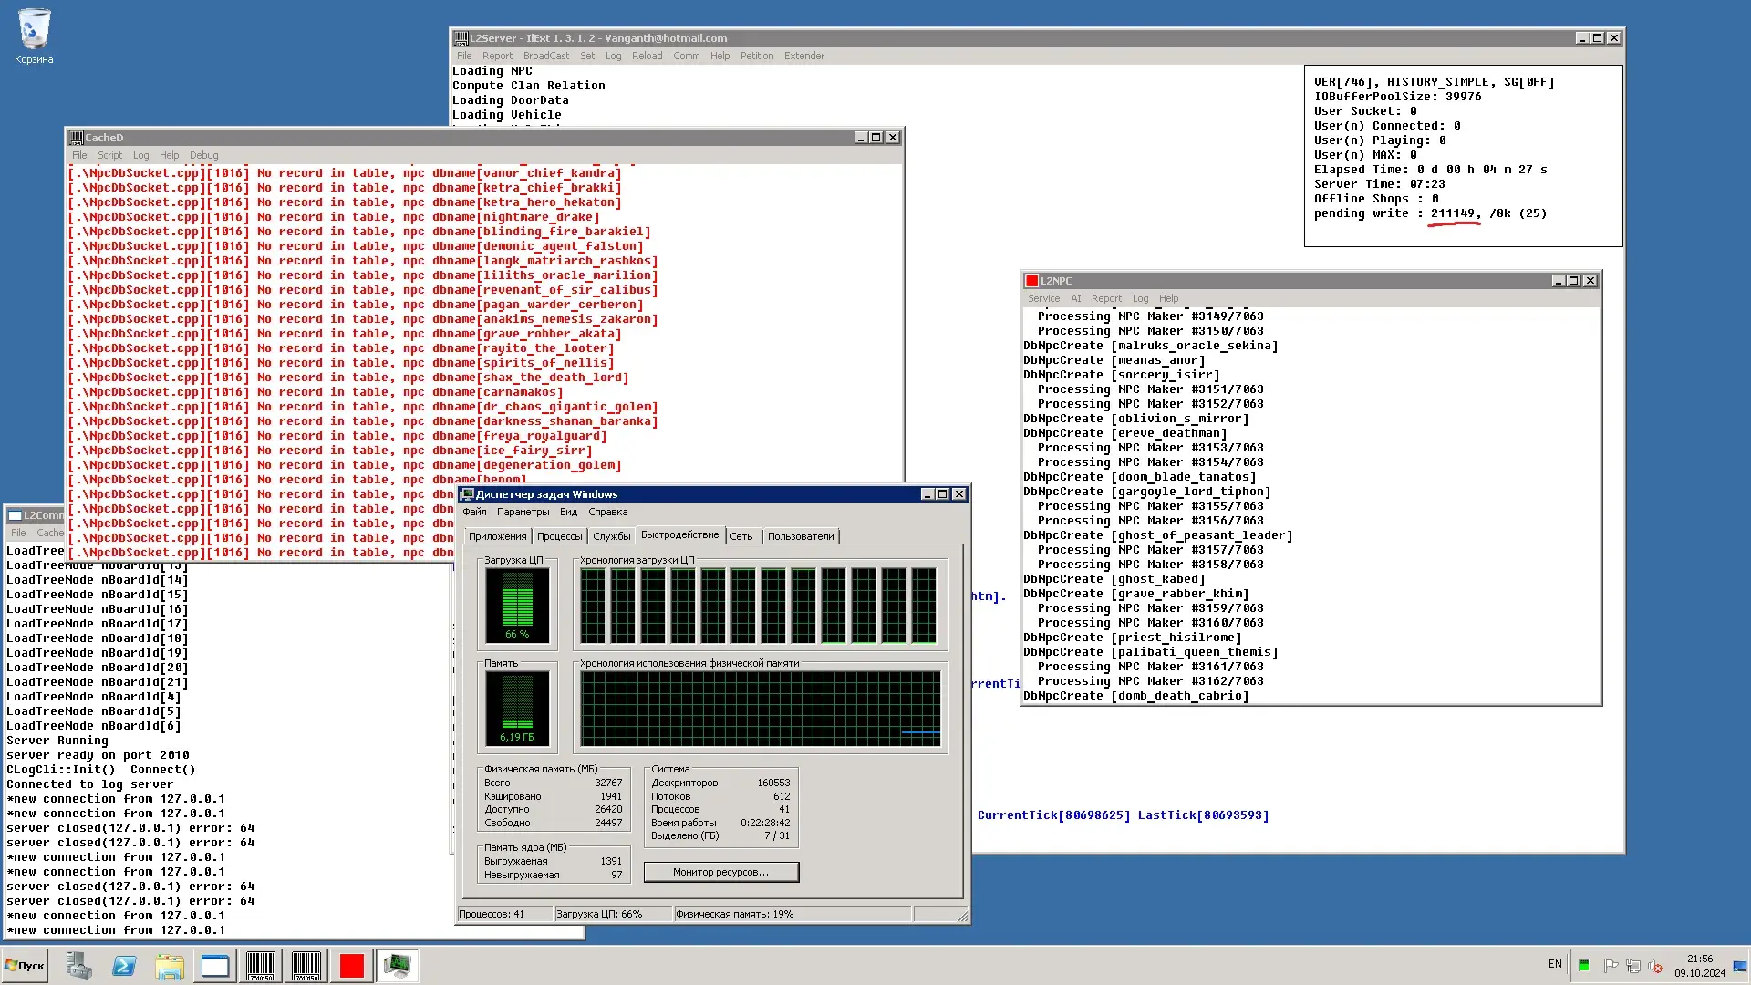
Task: Click the Petition menu in L2Server
Action: (x=756, y=56)
